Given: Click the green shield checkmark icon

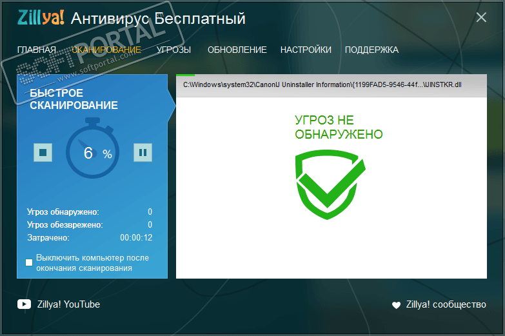Looking at the screenshot, I should coord(330,184).
